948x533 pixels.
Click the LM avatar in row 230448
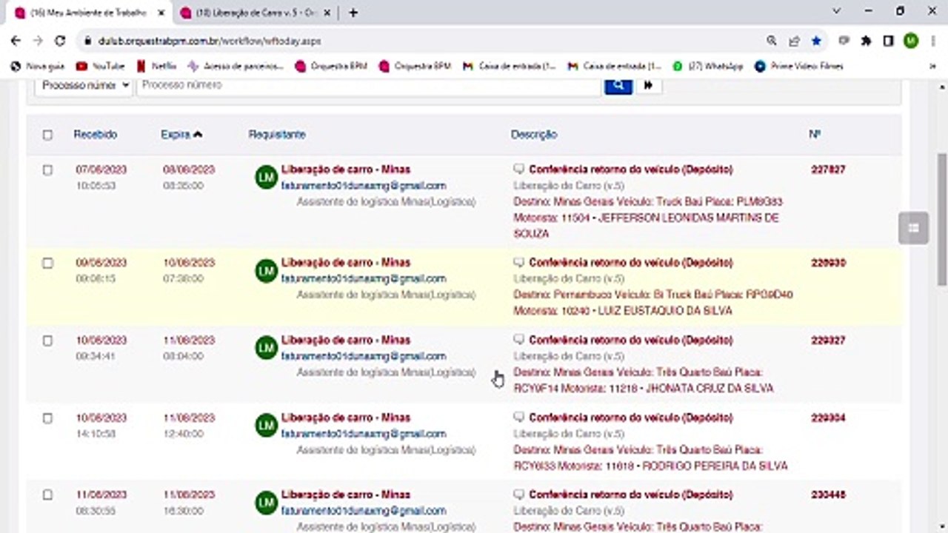266,503
